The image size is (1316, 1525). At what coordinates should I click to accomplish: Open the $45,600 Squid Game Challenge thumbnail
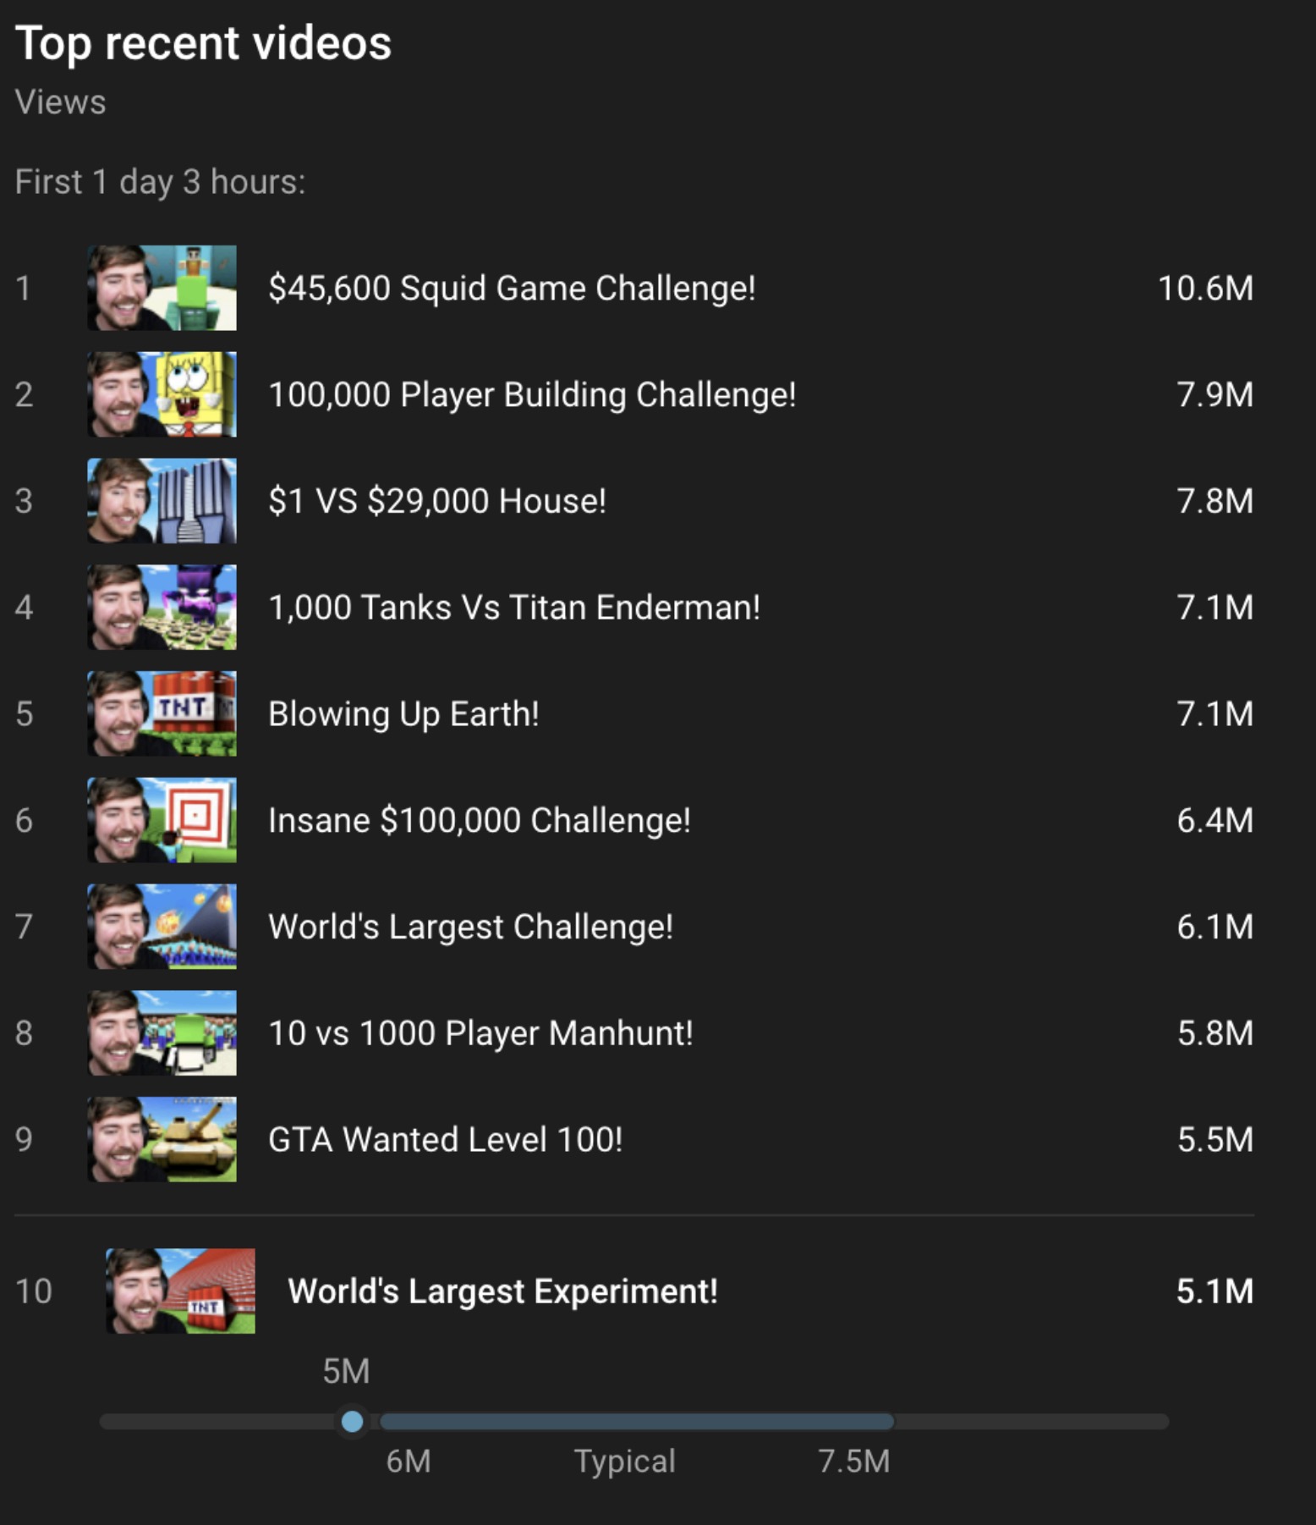pos(162,288)
